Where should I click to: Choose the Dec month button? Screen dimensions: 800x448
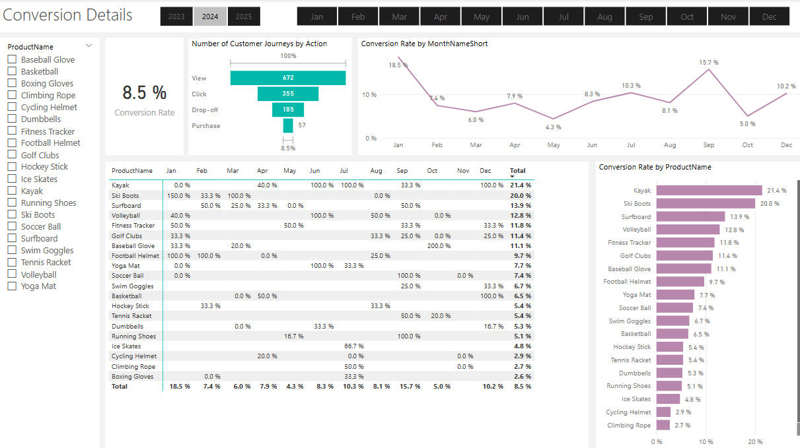(x=770, y=16)
